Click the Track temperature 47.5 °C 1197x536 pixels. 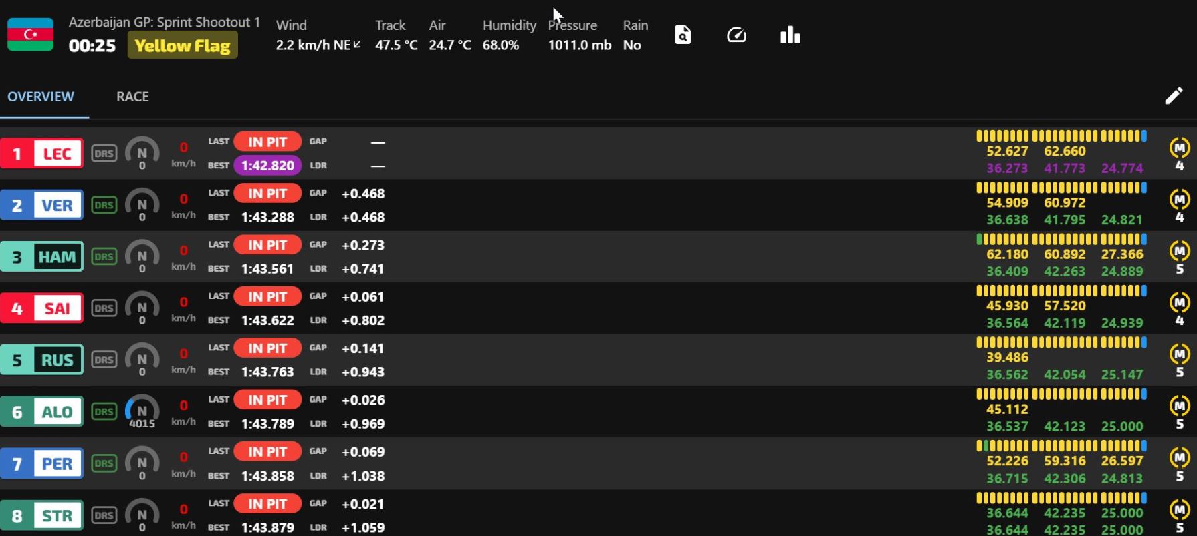396,45
